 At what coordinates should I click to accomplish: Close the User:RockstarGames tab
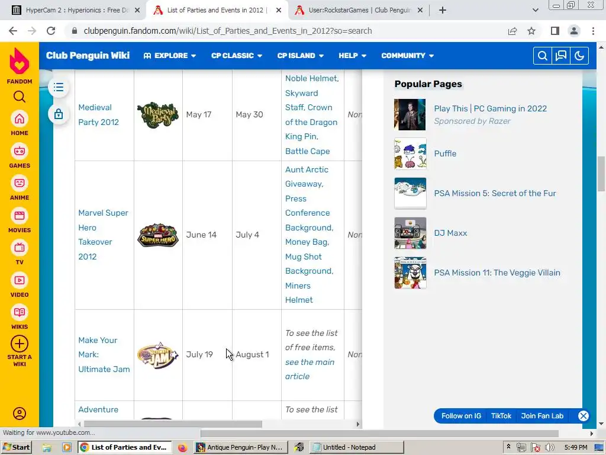(420, 10)
